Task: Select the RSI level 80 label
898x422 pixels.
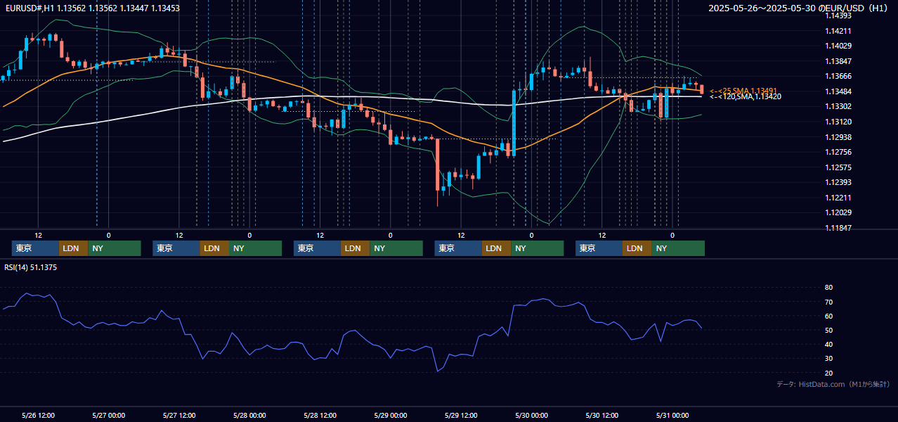Action: pos(828,288)
